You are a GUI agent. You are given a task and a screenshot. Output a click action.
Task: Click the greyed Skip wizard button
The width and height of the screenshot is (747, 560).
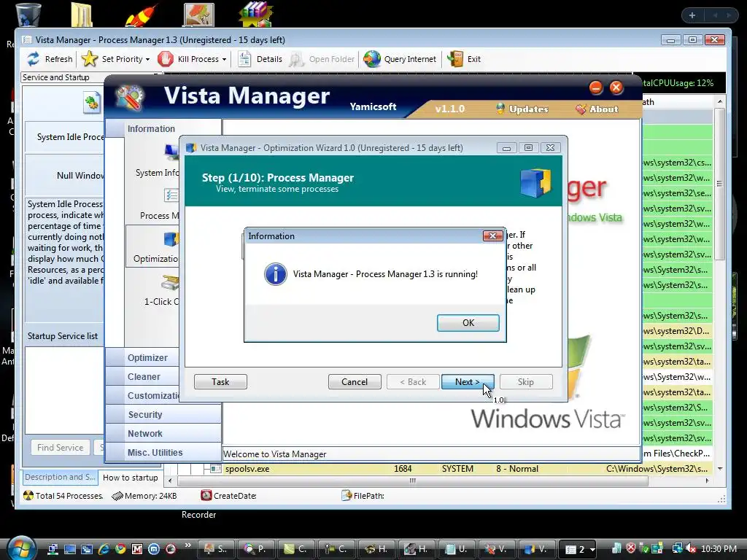tap(526, 382)
